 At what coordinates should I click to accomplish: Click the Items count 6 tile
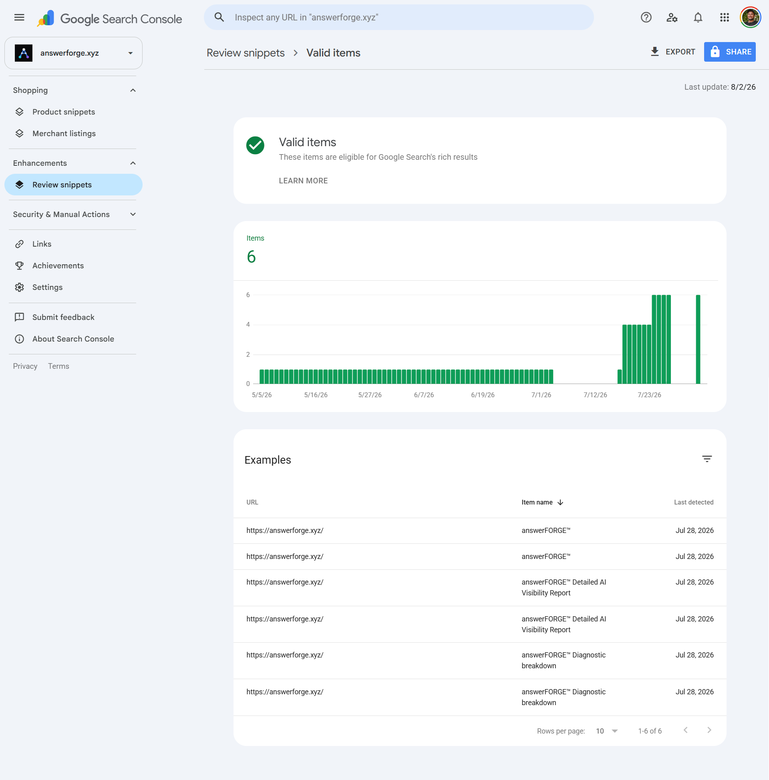255,251
